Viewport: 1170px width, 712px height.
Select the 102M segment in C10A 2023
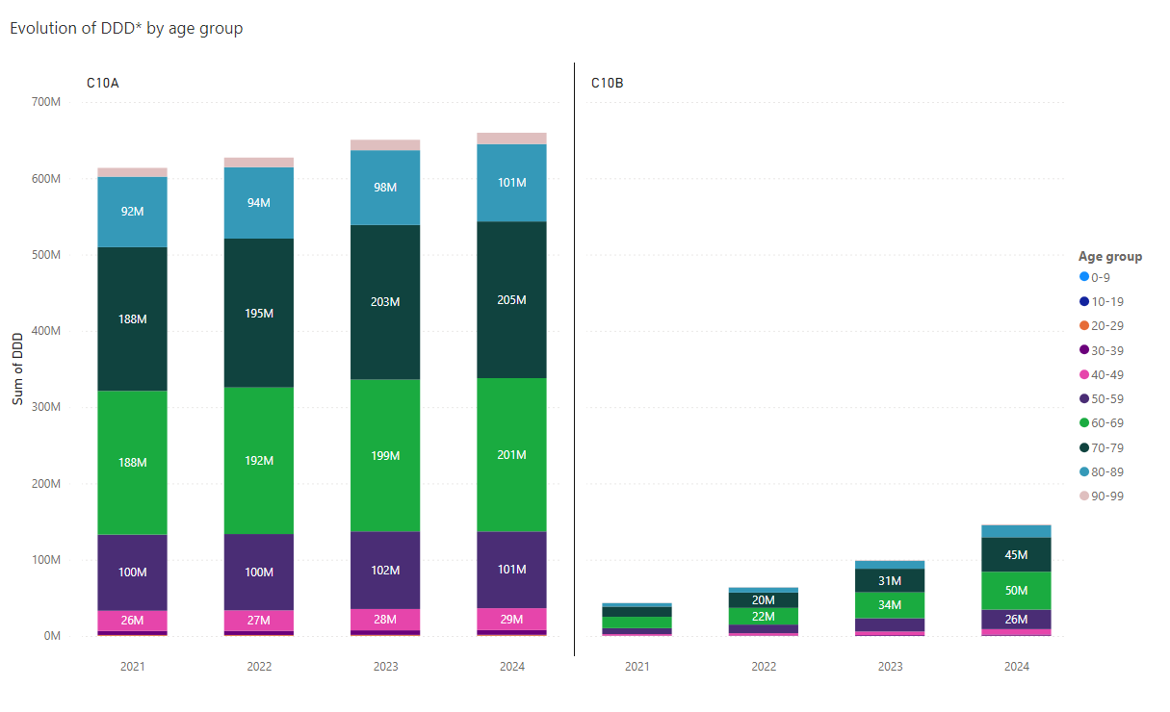385,570
